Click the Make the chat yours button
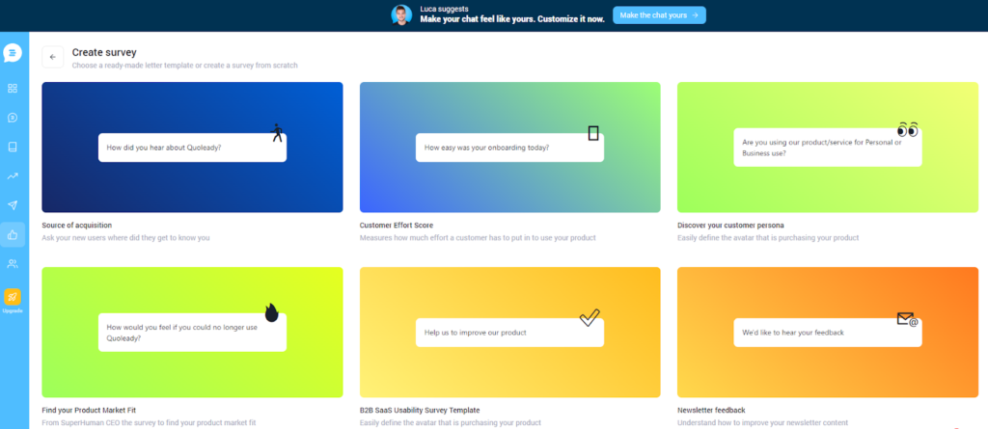Viewport: 988px width, 429px height. (659, 15)
